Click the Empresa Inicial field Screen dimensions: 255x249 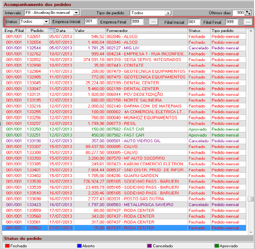click(x=91, y=21)
